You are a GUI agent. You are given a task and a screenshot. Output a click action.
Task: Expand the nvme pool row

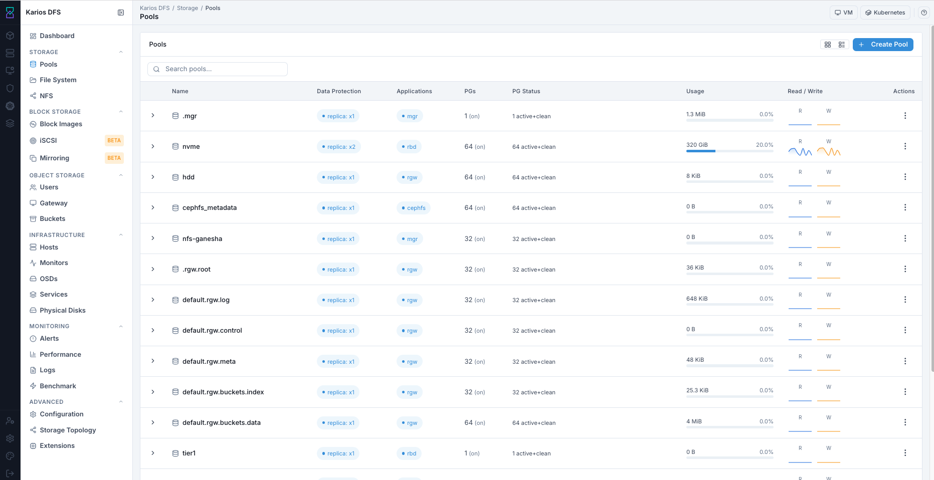tap(153, 146)
